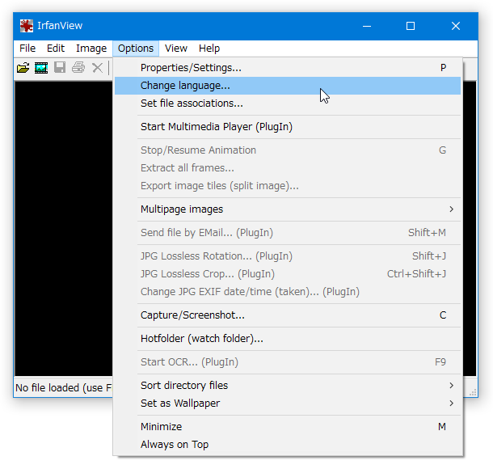Click the status bar 'No file loaded' text

(x=64, y=388)
